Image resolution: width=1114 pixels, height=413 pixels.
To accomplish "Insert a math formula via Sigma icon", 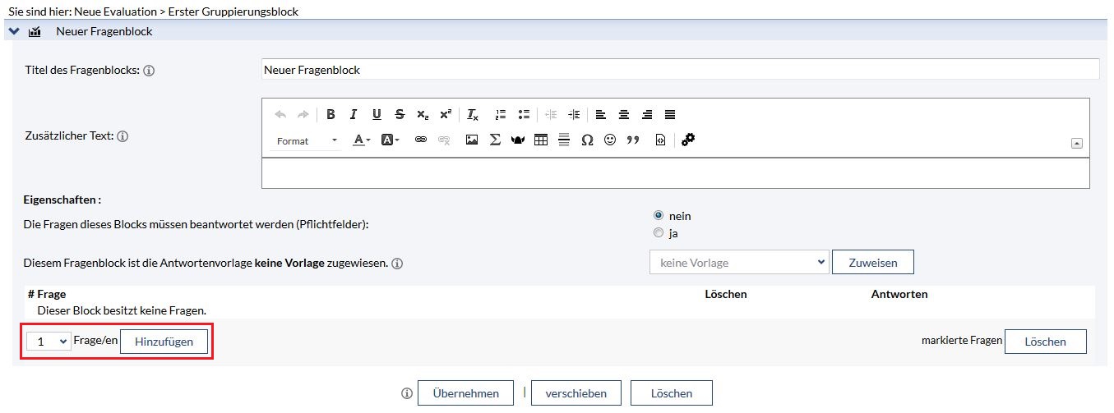I will pyautogui.click(x=495, y=140).
